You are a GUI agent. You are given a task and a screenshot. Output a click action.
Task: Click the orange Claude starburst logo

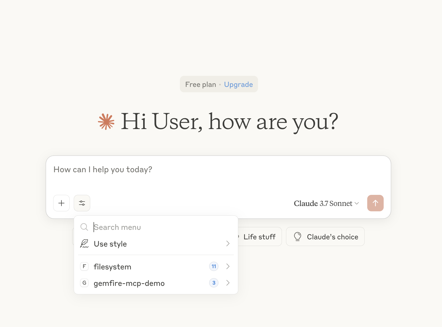(x=106, y=122)
